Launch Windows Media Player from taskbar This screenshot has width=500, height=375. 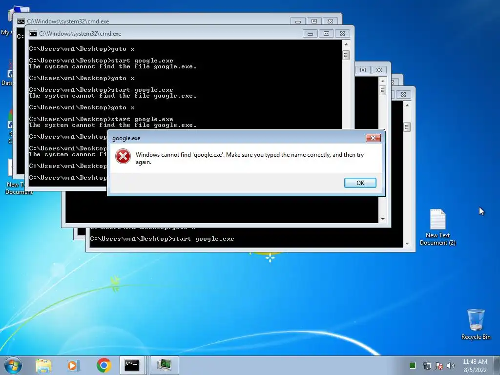(73, 365)
